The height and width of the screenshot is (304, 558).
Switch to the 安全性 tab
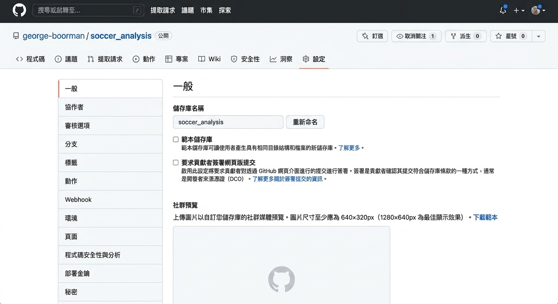[x=245, y=59]
